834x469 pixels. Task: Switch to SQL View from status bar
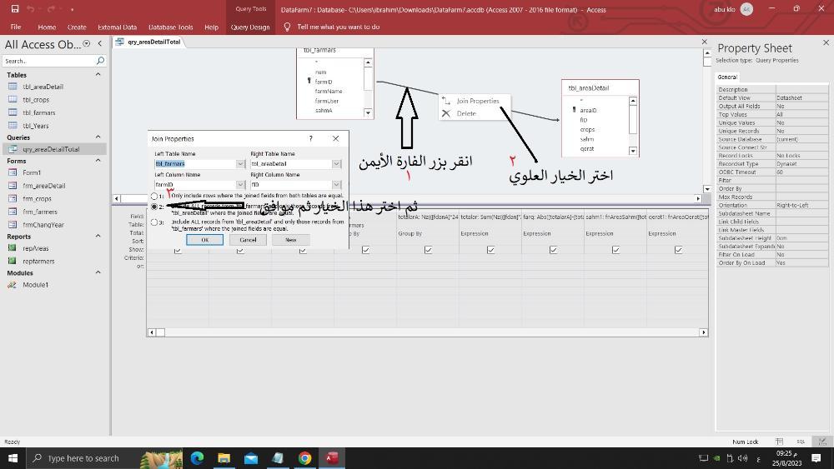click(x=801, y=442)
